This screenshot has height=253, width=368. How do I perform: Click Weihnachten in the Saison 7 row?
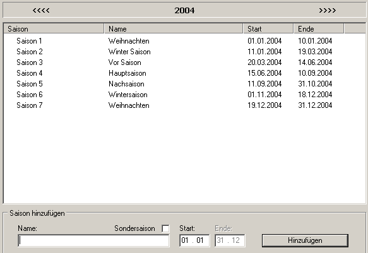(x=129, y=105)
